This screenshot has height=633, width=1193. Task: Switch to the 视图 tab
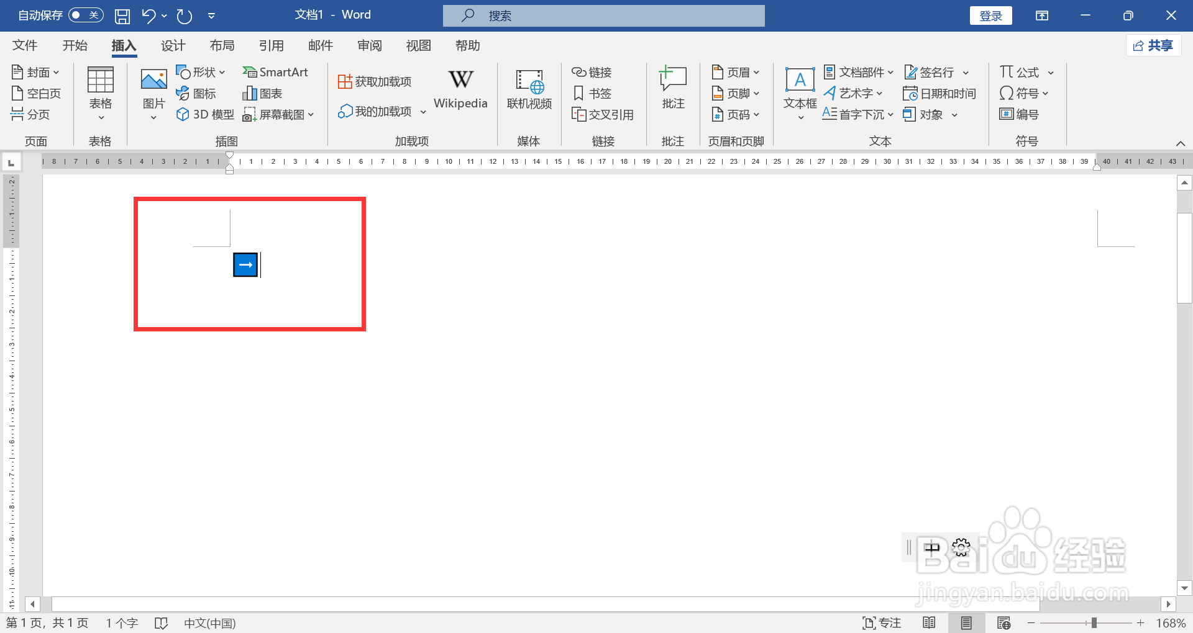pos(418,45)
